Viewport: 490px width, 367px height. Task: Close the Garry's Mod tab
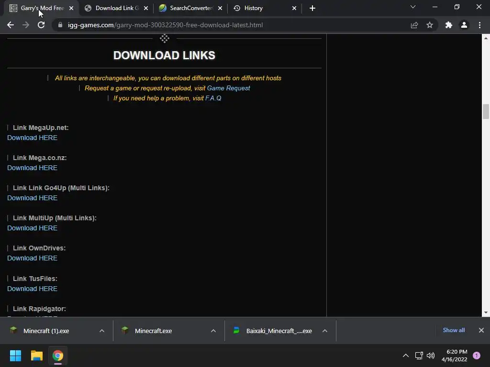point(71,8)
